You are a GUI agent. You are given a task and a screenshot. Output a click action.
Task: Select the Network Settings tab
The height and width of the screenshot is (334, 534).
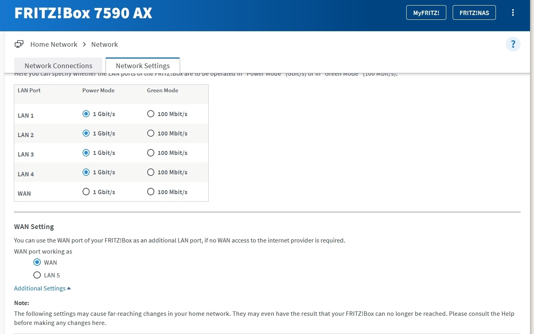pos(143,66)
